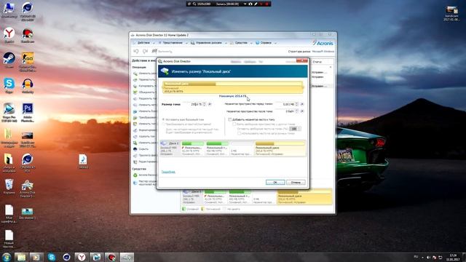The height and width of the screenshot is (262, 466).
Task: Click the bootable media builder icon
Action: pyautogui.click(x=135, y=183)
